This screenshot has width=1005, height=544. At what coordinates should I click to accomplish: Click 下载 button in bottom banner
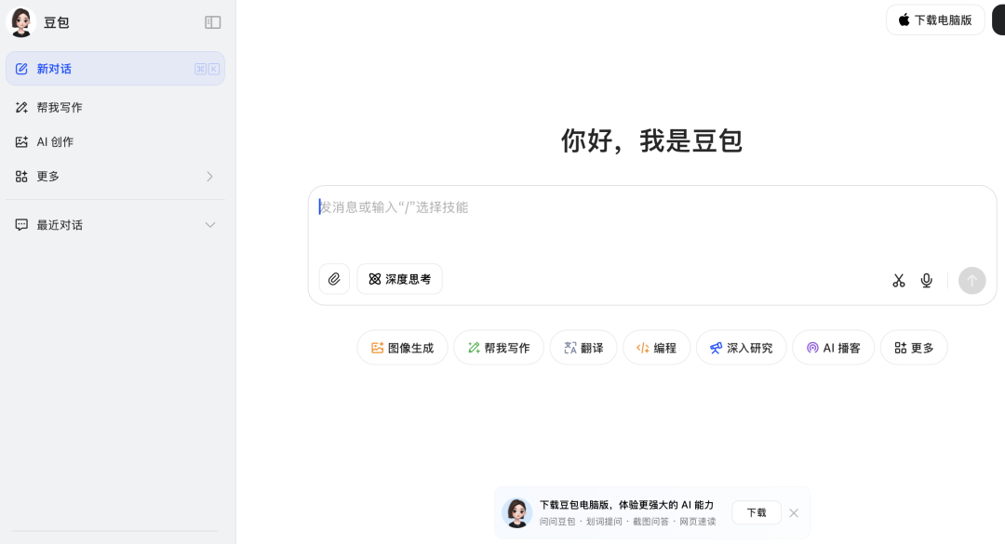pos(756,512)
